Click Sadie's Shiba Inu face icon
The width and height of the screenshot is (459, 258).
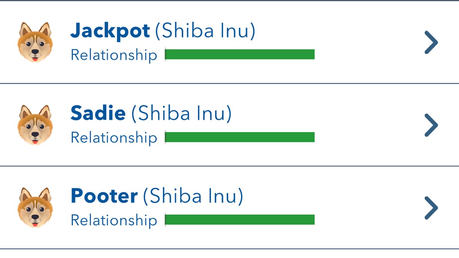[x=35, y=125]
